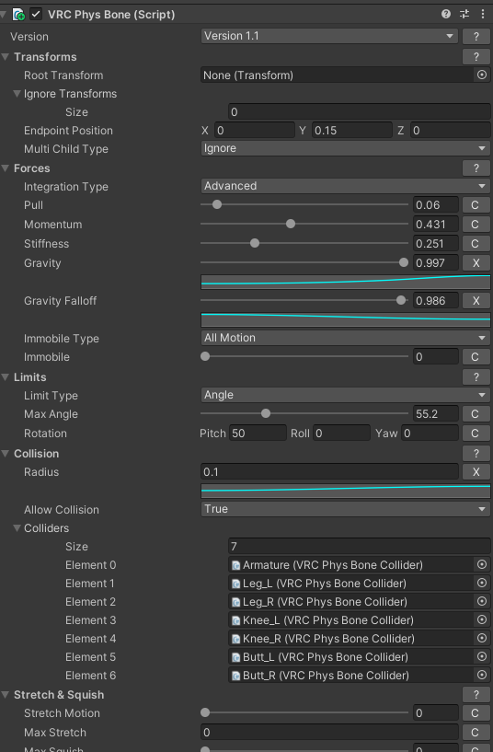Collapse the Stretch & Squish section
493x752 pixels.
(x=6, y=695)
